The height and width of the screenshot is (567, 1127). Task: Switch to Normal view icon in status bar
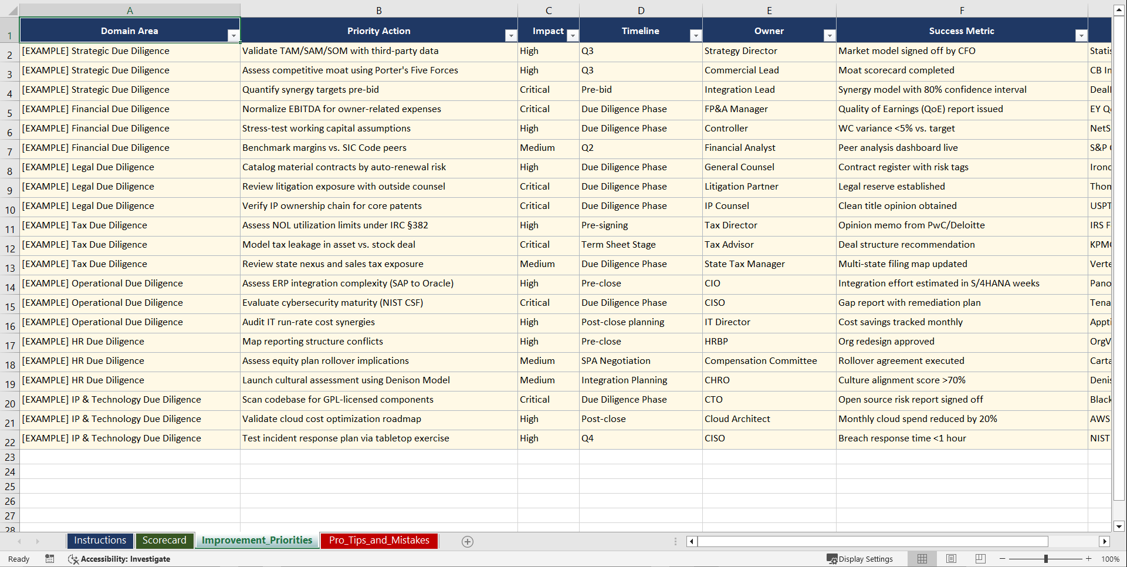[x=922, y=559]
